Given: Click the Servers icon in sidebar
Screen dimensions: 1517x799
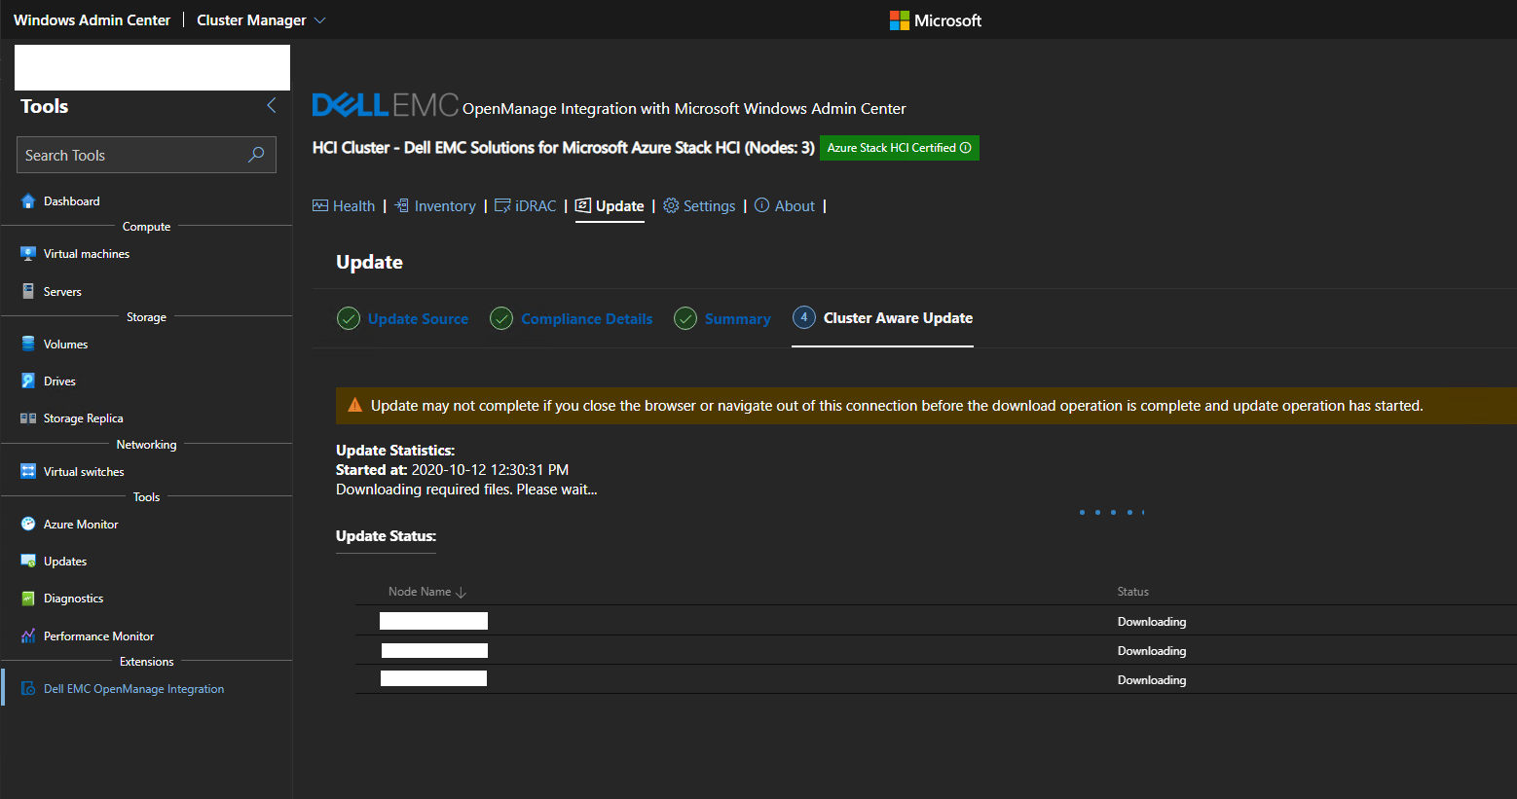Looking at the screenshot, I should [28, 291].
